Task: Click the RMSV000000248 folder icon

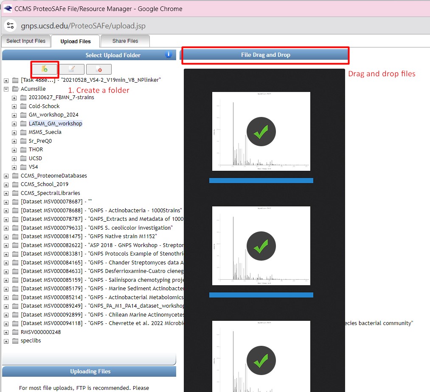Action: coord(15,332)
